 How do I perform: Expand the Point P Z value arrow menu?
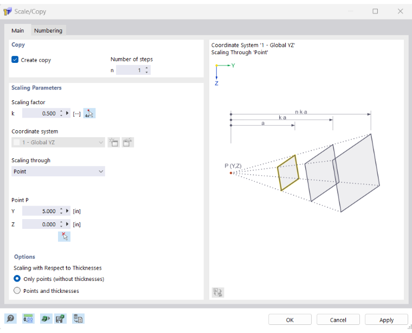point(67,224)
